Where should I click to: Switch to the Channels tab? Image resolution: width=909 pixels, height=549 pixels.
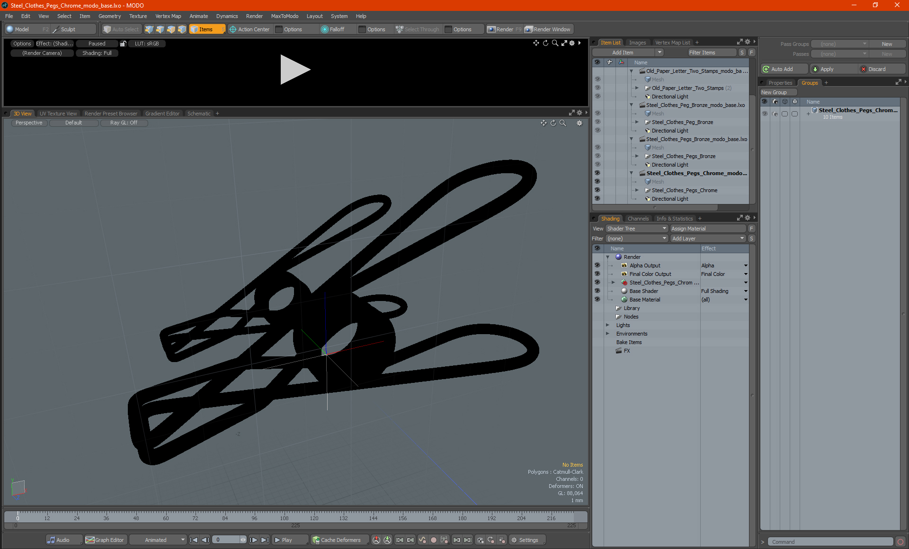tap(638, 219)
